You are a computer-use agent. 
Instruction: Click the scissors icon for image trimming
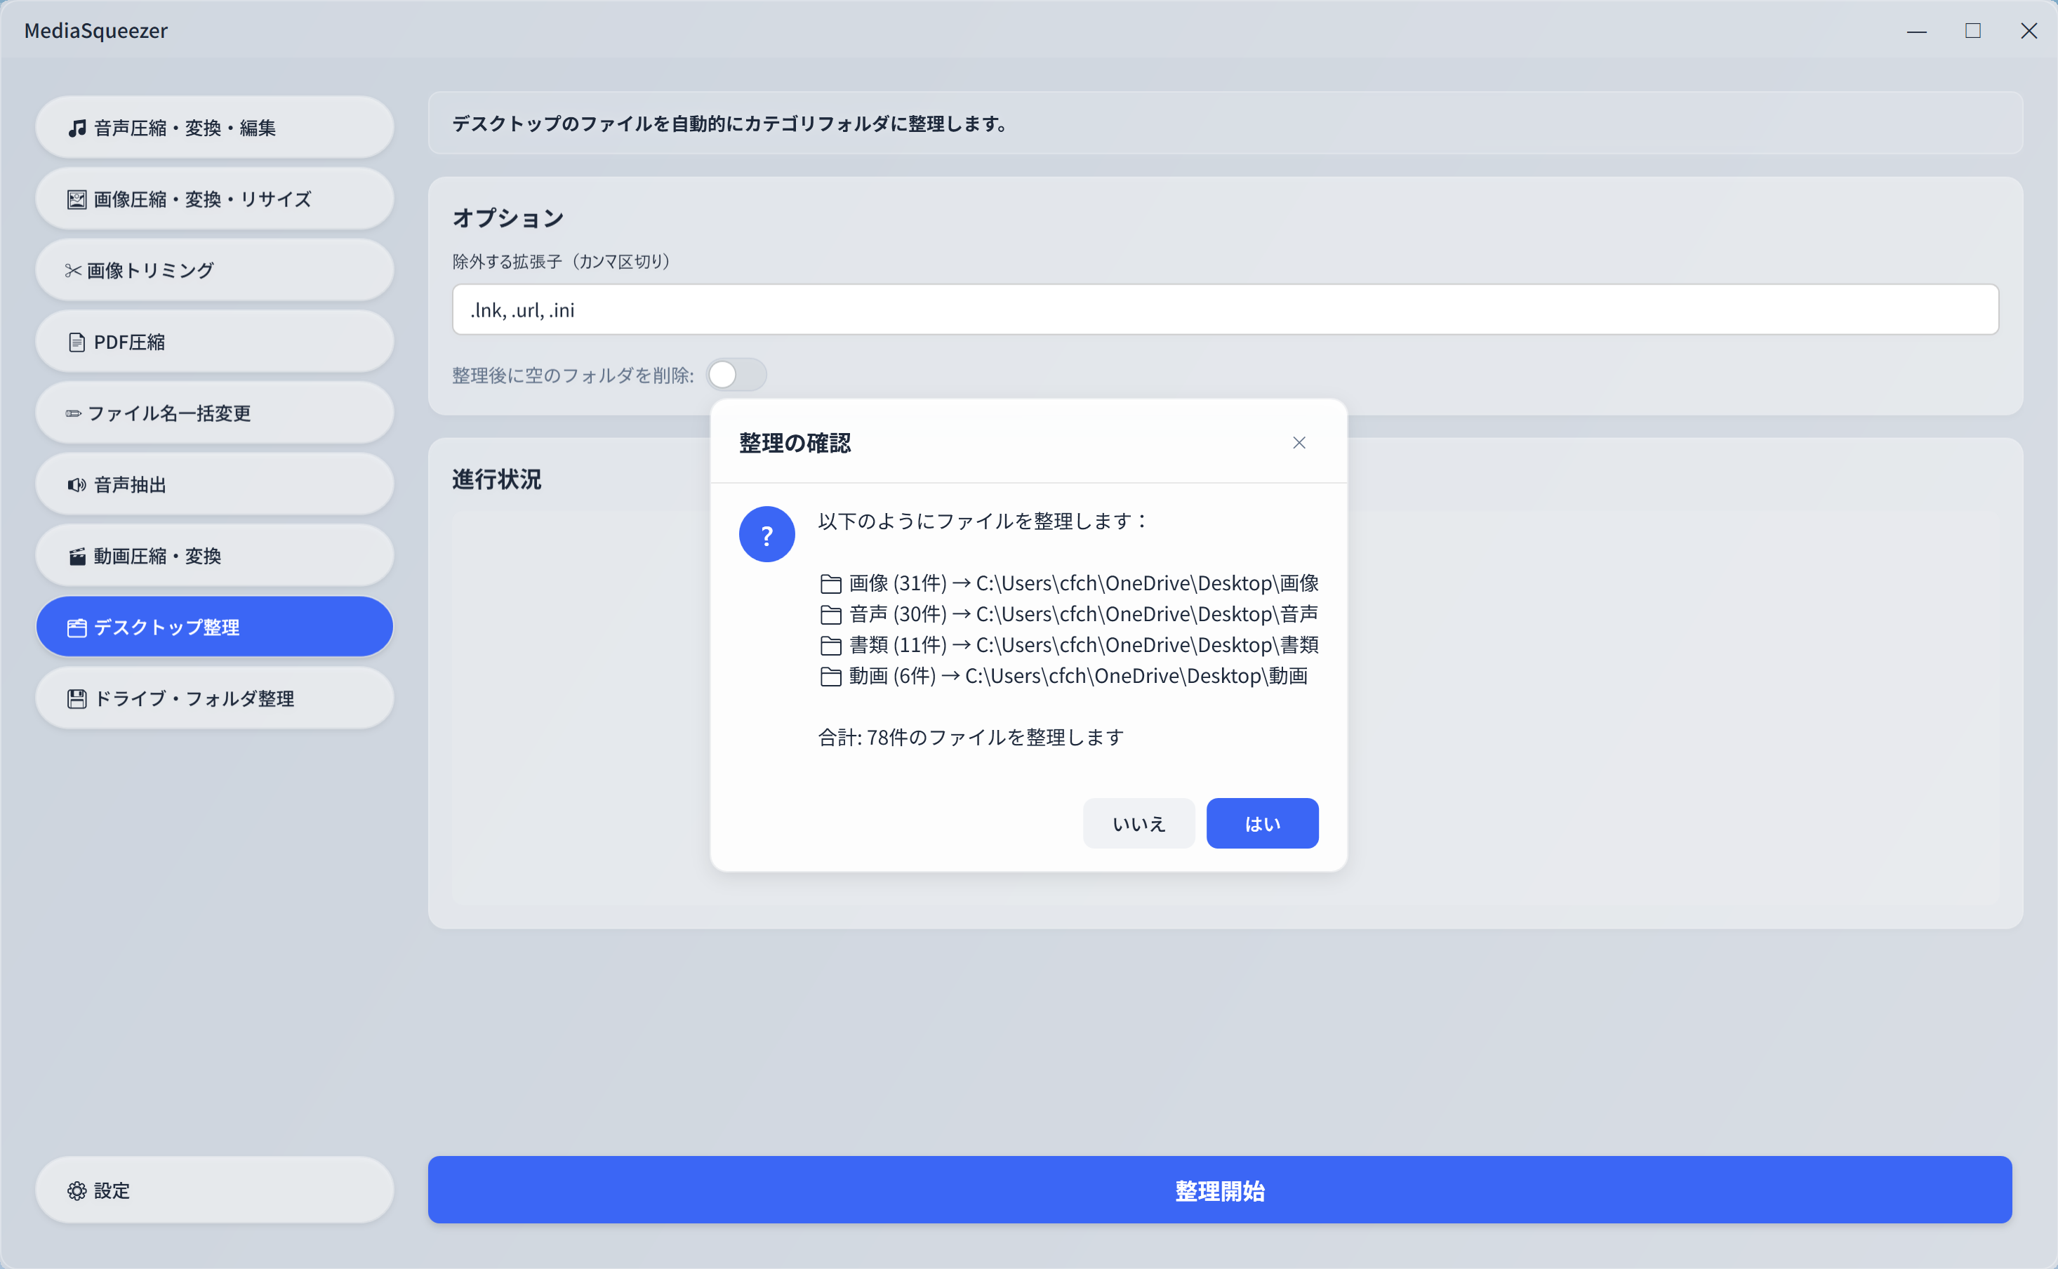click(74, 270)
